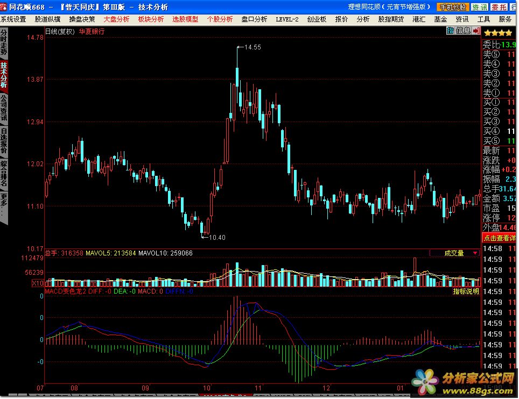Click the 委比 row in quote panel
The image size is (519, 399).
(499, 45)
